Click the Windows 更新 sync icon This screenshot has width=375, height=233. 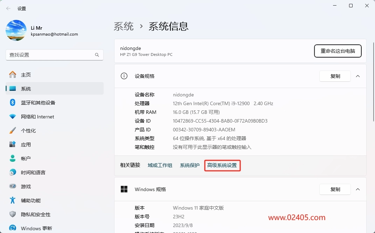tap(13, 228)
